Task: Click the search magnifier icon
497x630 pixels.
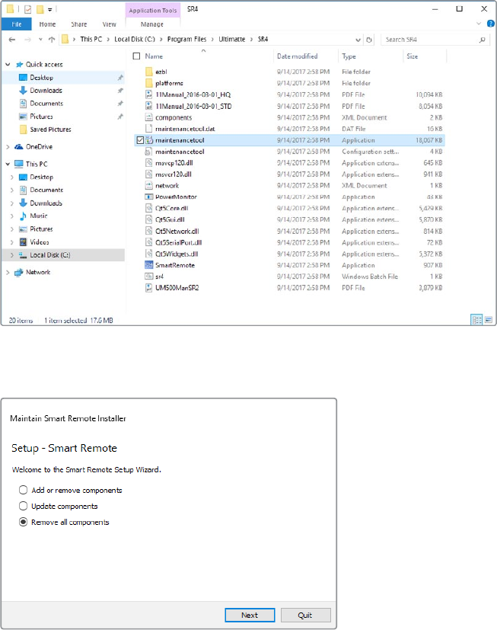Action: 482,40
